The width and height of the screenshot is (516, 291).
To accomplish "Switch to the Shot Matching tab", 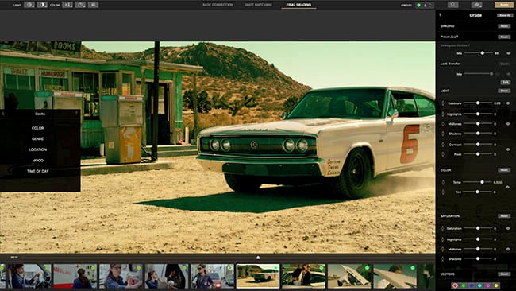I will tap(258, 5).
